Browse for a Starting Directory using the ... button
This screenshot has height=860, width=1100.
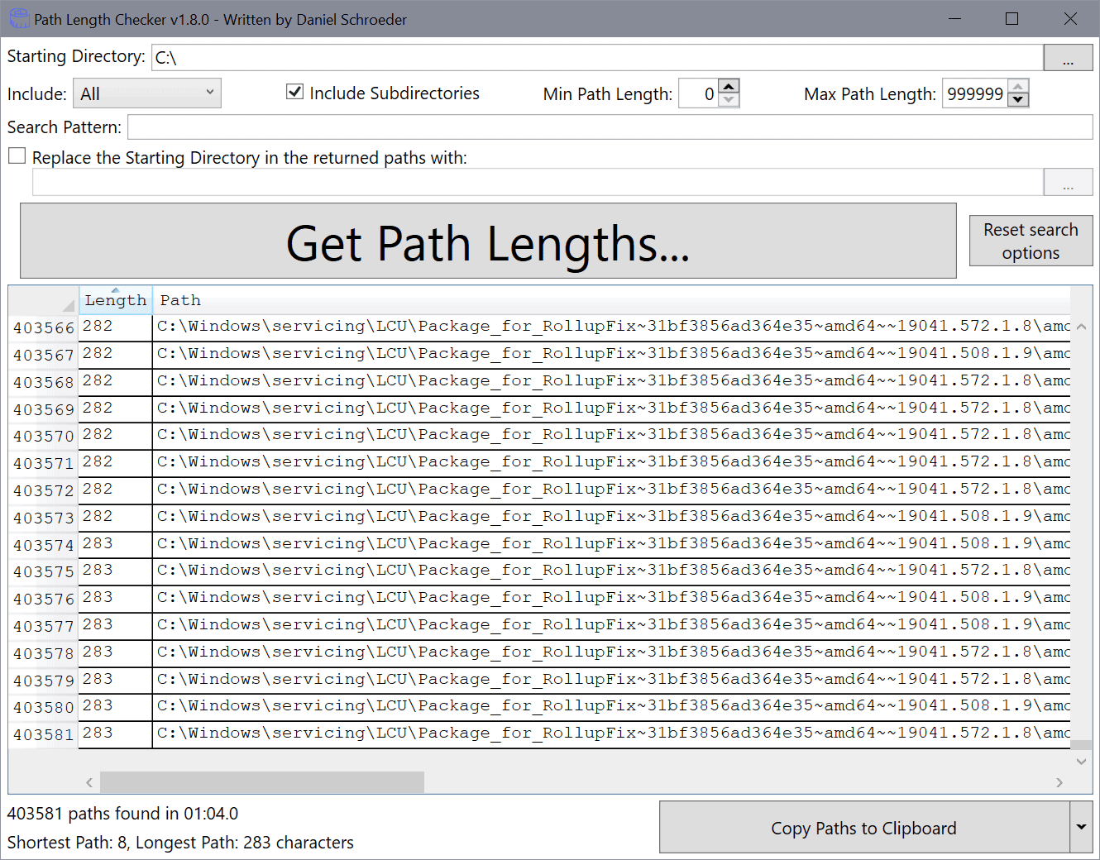(x=1069, y=56)
